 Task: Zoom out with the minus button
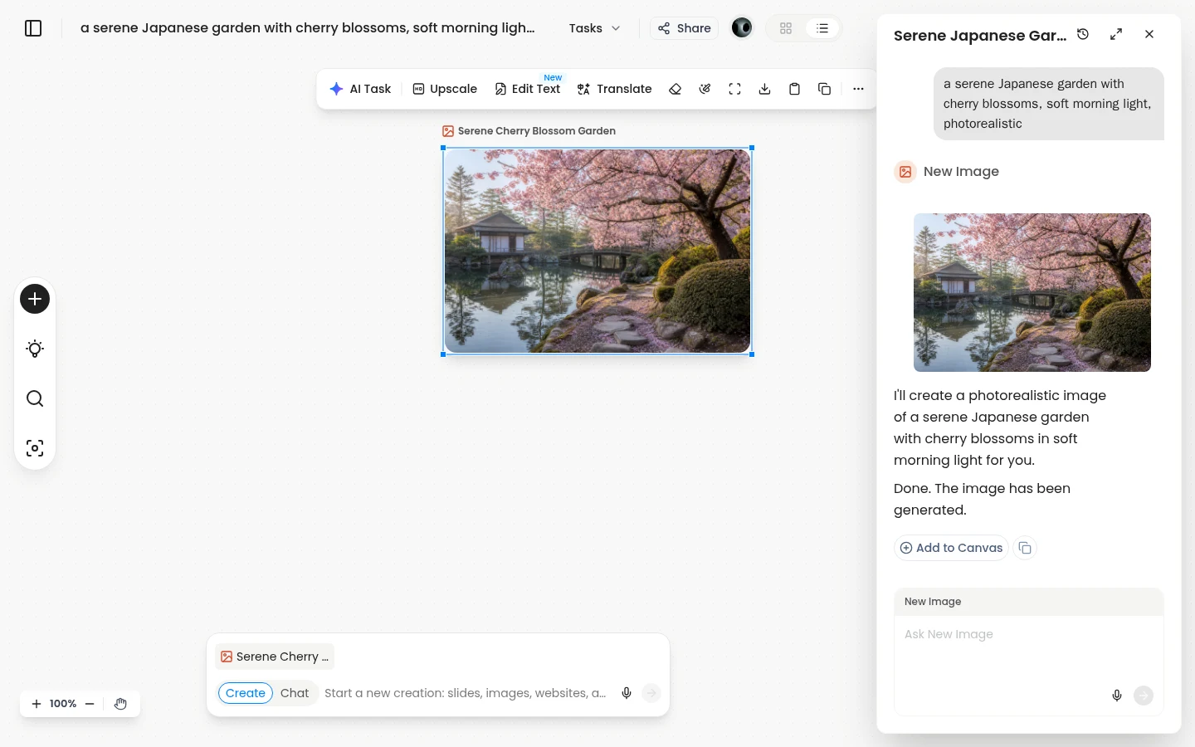point(90,704)
